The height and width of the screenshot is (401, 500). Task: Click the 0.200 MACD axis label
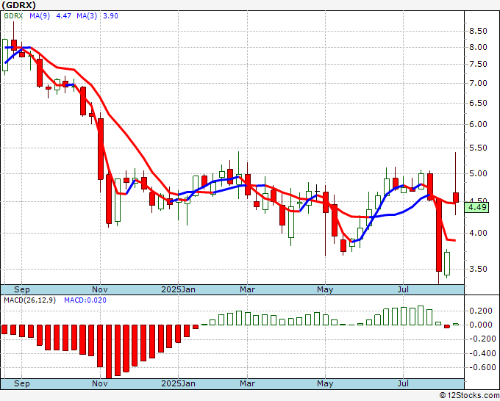[481, 311]
